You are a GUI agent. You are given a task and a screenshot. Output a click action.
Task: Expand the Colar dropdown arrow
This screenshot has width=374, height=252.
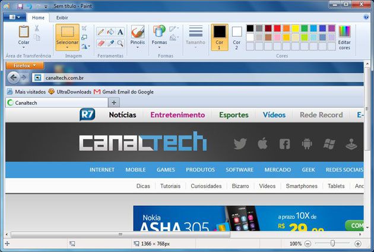24,47
